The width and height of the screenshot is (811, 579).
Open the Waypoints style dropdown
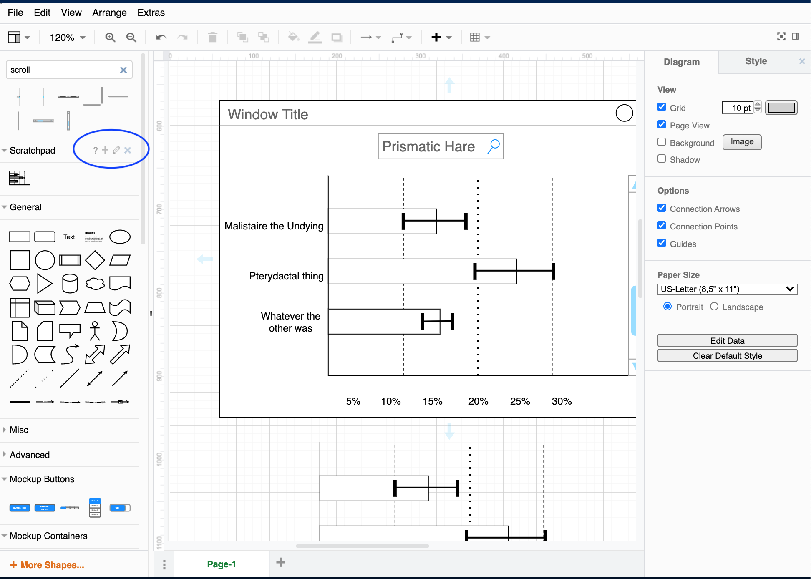(401, 38)
